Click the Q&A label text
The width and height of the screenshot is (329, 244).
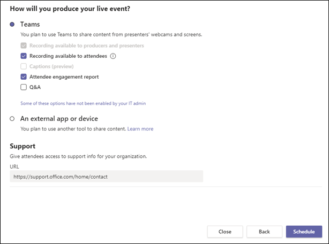pyautogui.click(x=35, y=87)
